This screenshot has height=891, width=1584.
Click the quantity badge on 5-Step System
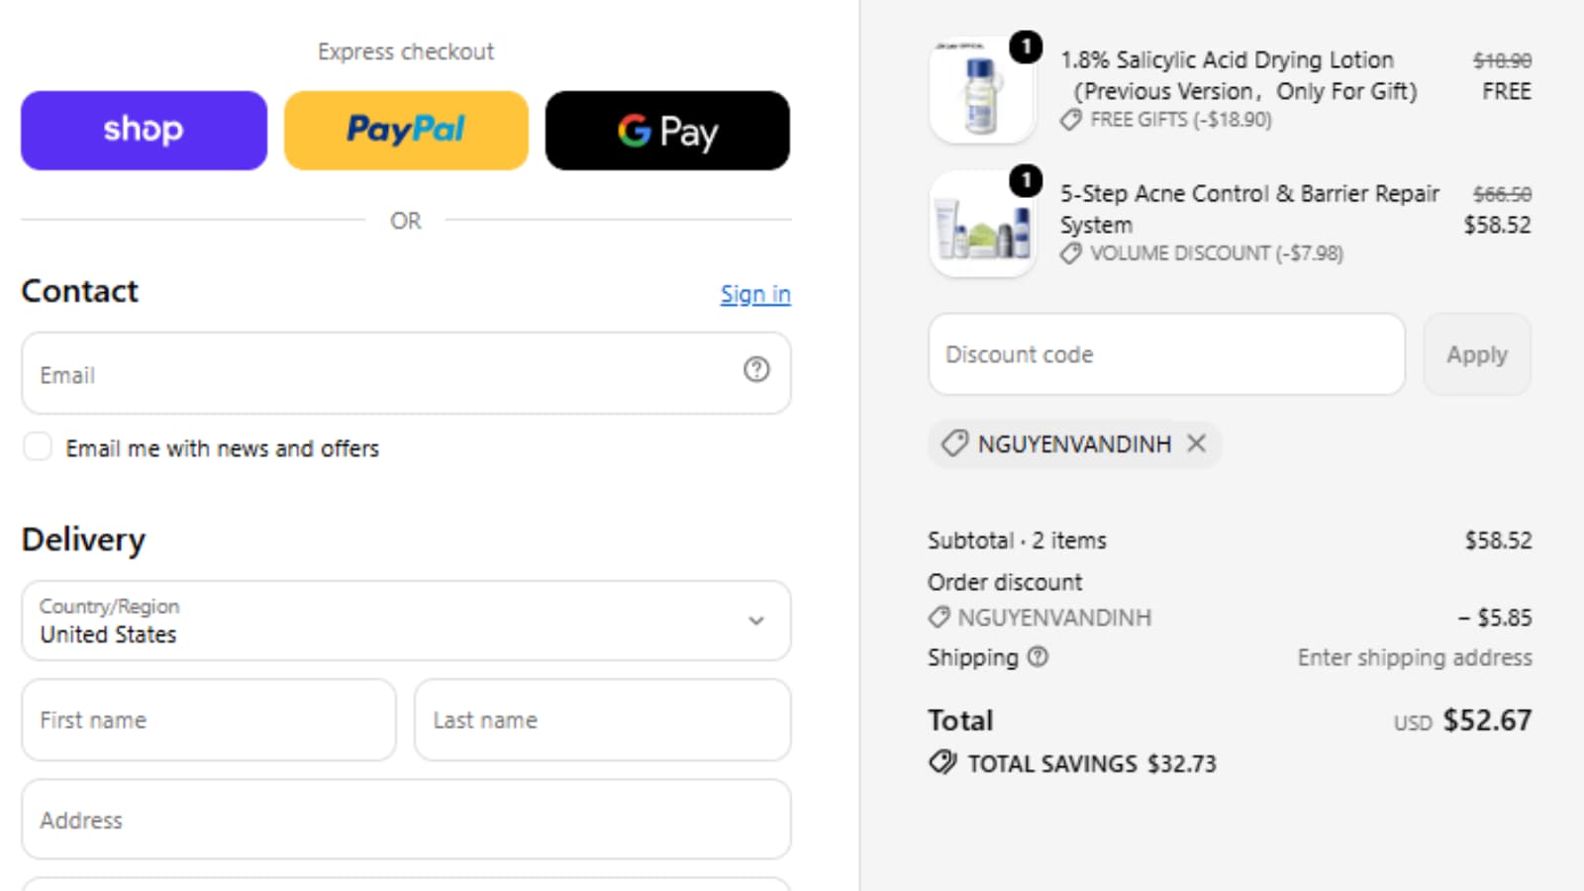(1026, 180)
